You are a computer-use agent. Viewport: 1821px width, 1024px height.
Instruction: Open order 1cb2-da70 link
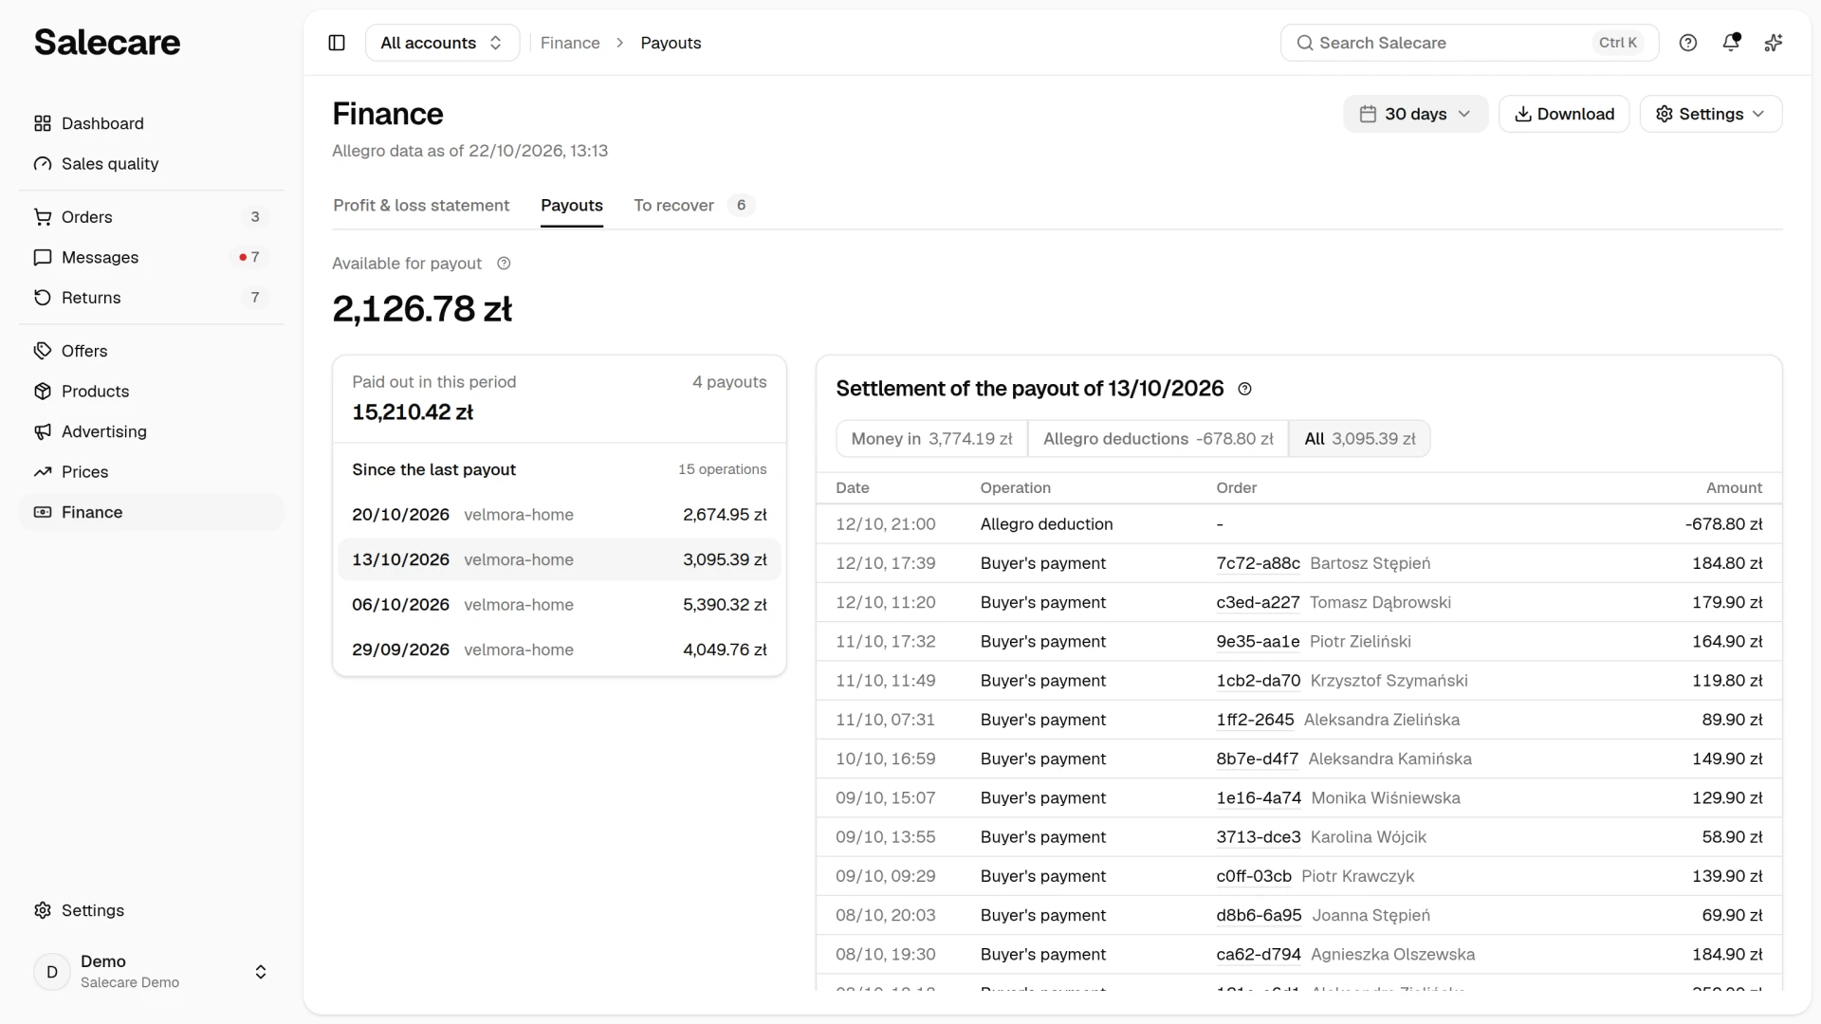click(1259, 681)
